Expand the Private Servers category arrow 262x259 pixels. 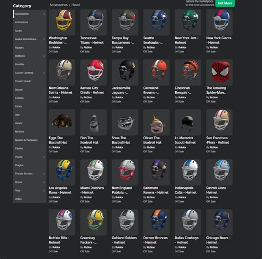[x=44, y=173]
